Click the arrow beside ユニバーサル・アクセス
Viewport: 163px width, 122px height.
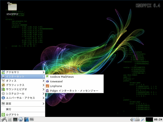(x=43, y=98)
